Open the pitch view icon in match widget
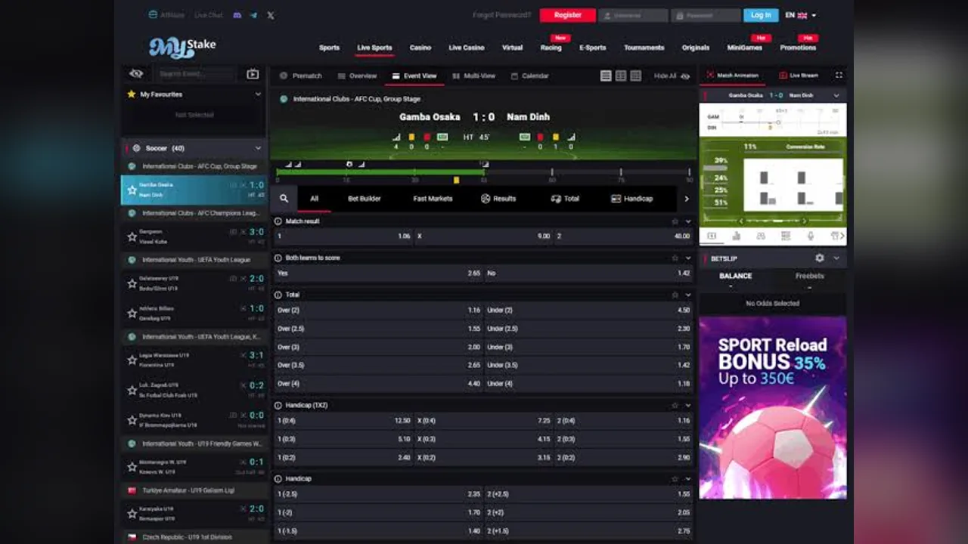 pyautogui.click(x=712, y=236)
